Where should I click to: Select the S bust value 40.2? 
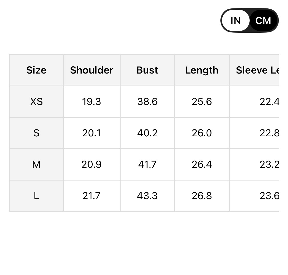pos(147,133)
